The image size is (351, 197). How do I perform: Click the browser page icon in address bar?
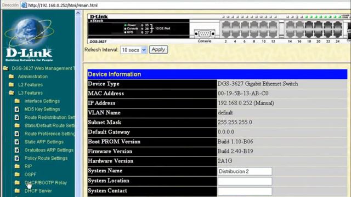[24, 5]
